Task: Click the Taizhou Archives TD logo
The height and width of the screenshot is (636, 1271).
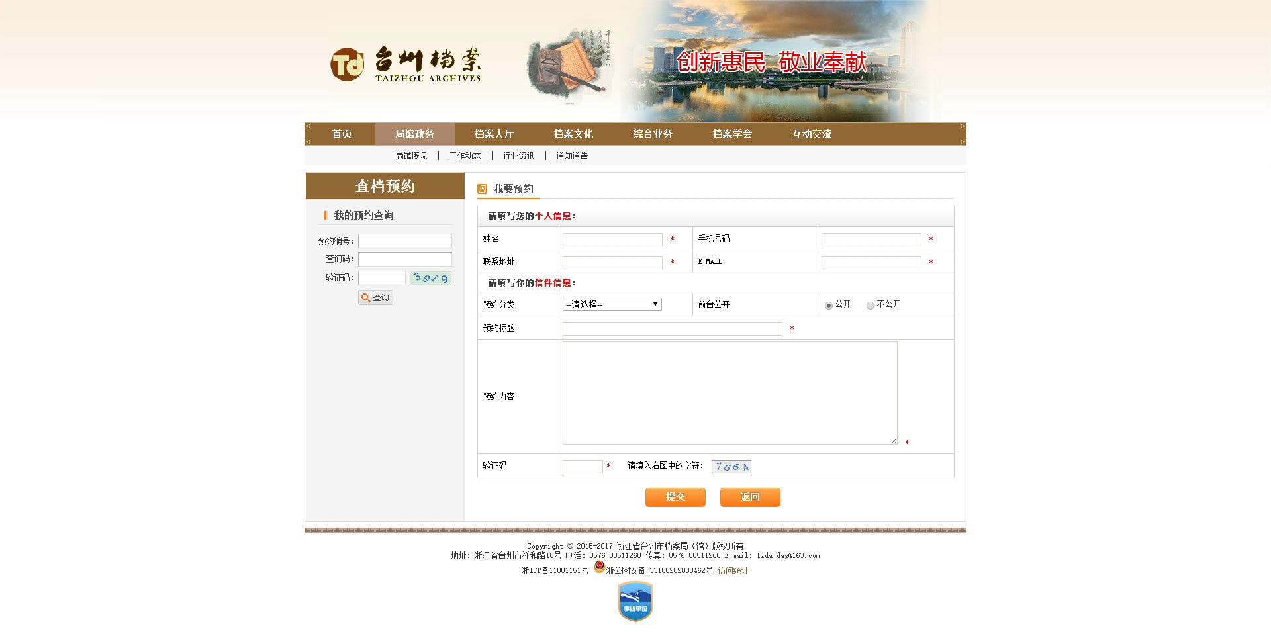Action: [347, 65]
